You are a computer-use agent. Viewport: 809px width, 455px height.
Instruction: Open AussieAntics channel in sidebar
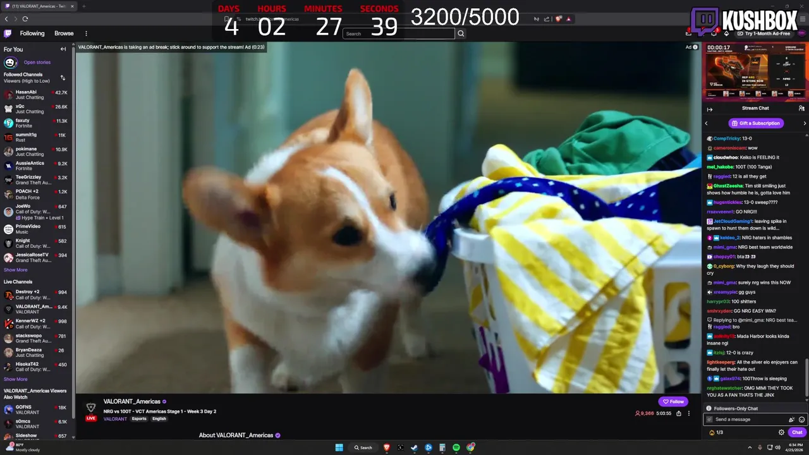[x=36, y=166]
